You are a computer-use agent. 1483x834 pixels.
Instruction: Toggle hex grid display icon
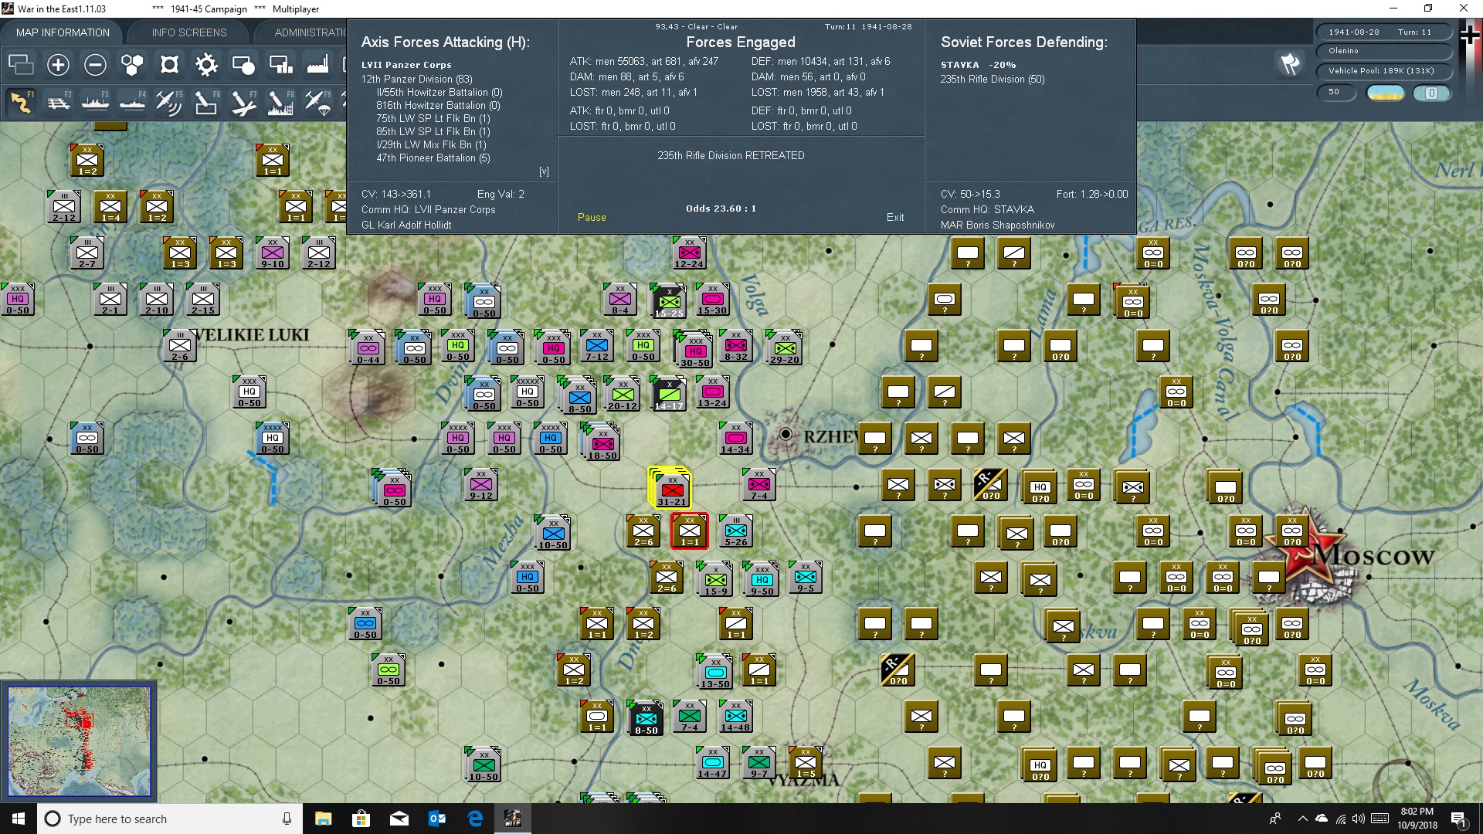coord(132,65)
